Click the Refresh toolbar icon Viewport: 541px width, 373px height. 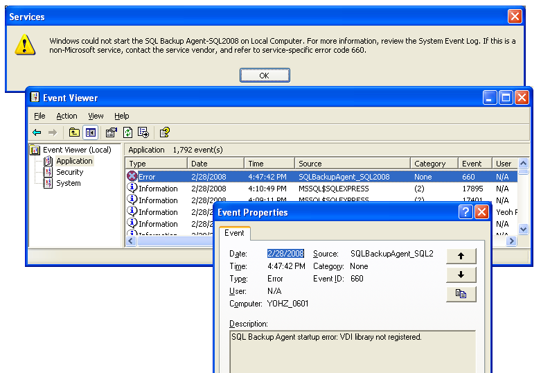pyautogui.click(x=127, y=132)
